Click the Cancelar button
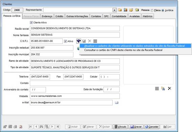This screenshot has height=132, width=192. click(152, 127)
